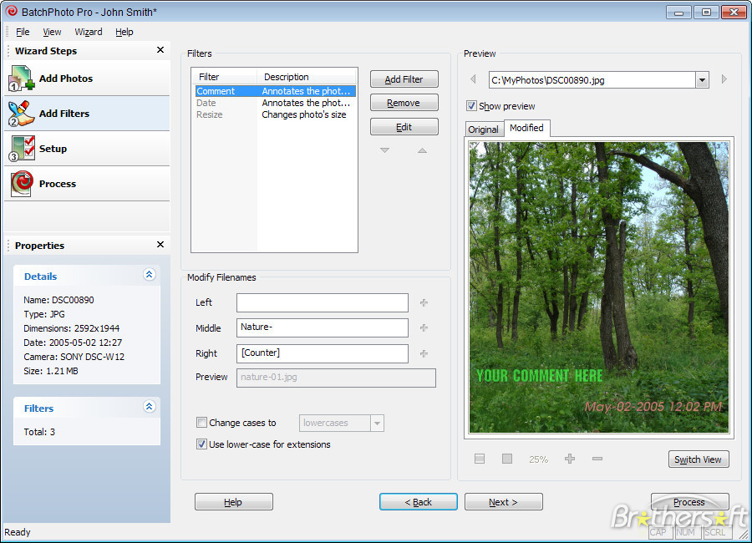Click the zoom out minus icon

pyautogui.click(x=597, y=459)
